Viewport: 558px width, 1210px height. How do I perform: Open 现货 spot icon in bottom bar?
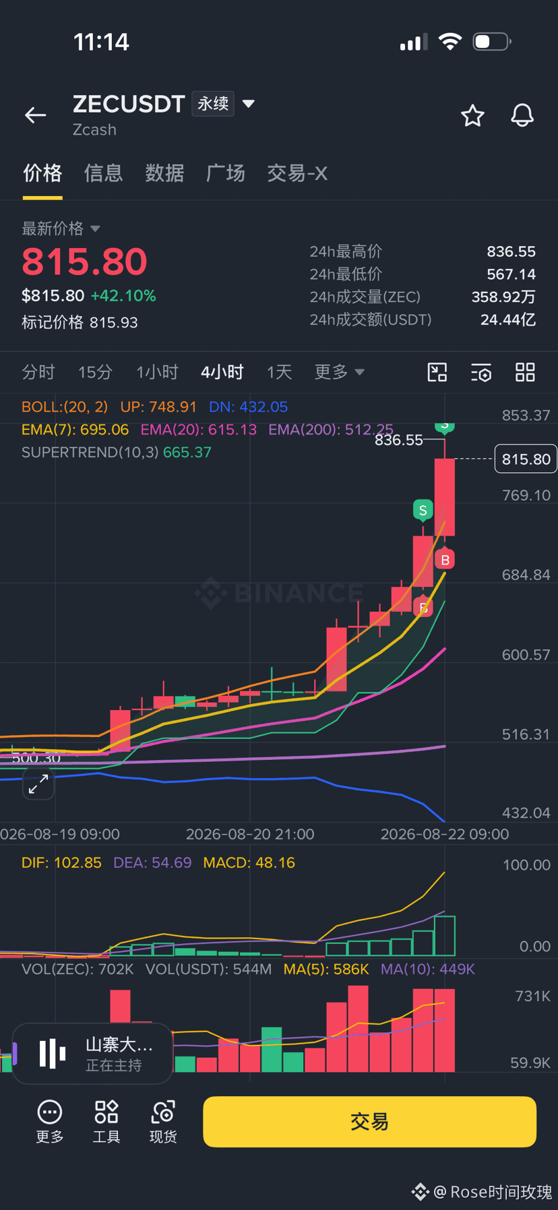pyautogui.click(x=163, y=1122)
